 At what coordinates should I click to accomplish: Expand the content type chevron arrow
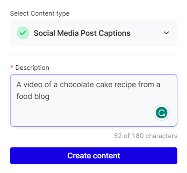[x=167, y=33]
